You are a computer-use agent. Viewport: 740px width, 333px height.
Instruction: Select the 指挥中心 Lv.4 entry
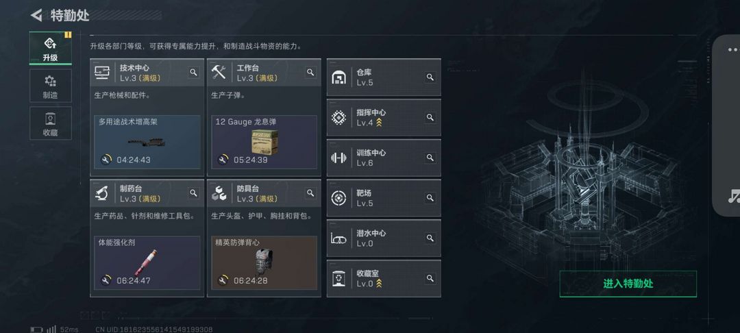384,117
